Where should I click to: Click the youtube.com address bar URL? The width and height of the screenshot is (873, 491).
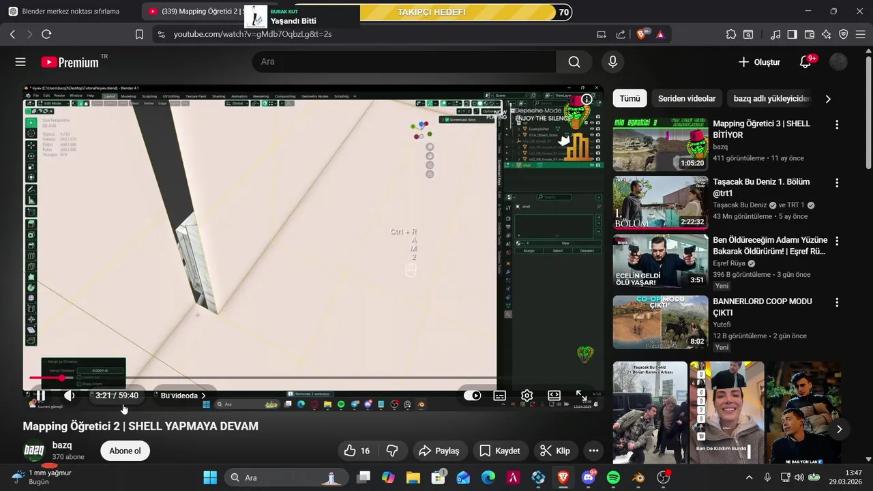click(252, 34)
